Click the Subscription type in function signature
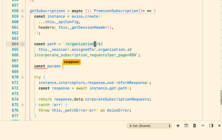This screenshot has width=222, height=140. click(125, 11)
